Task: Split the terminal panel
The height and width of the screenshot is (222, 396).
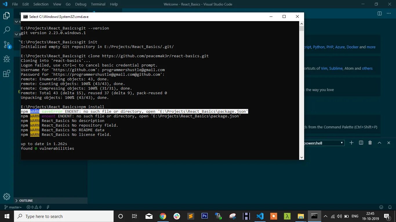Action: tap(361, 143)
